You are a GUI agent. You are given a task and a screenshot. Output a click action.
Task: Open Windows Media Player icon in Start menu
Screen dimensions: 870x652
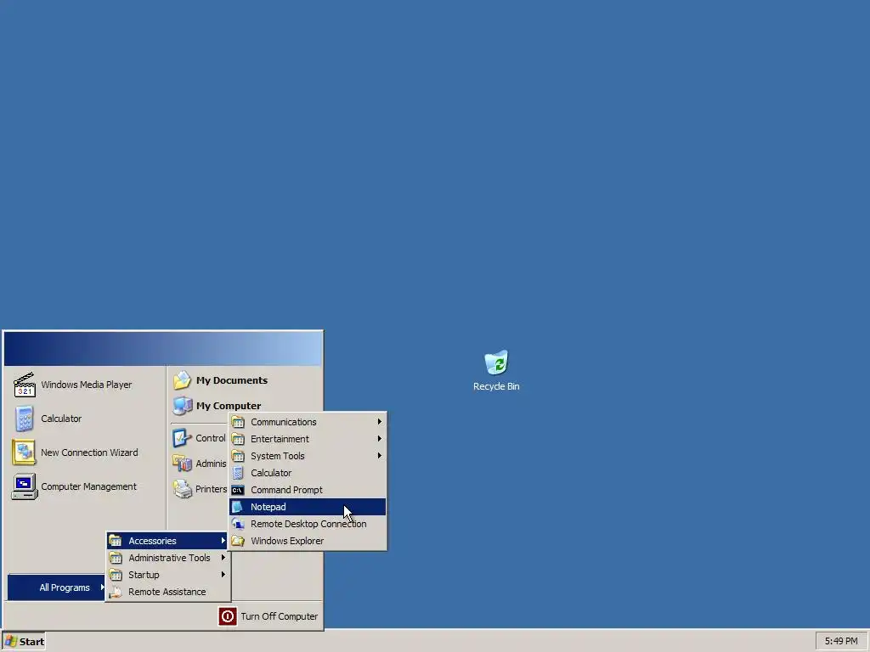(x=25, y=385)
